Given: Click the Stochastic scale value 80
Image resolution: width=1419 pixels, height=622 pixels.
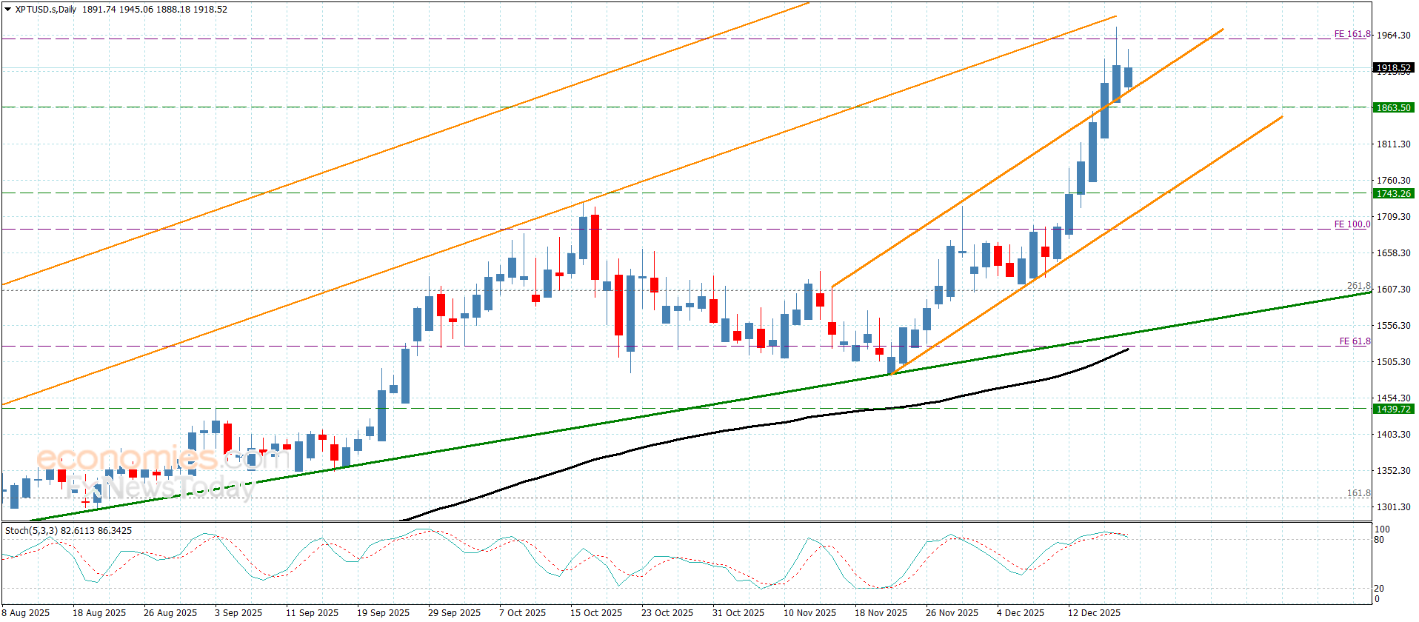Looking at the screenshot, I should click(x=1379, y=540).
